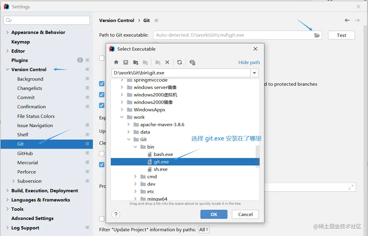Screen dimensions: 368x236
Task: Click the icon next to Git breadcrumb title
Action: coord(156,21)
